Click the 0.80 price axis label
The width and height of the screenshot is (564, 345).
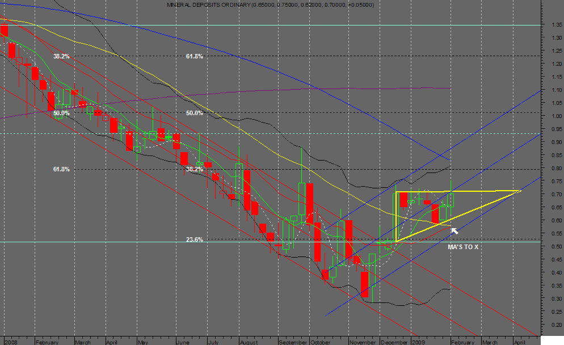click(x=557, y=169)
